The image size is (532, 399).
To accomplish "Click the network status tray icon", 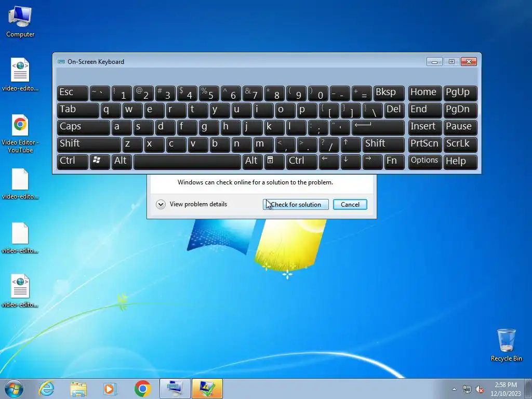I will point(467,389).
